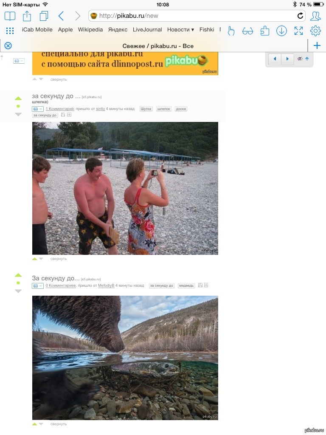Tap the share icon in toolbar
The width and height of the screenshot is (326, 435).
pos(27,16)
